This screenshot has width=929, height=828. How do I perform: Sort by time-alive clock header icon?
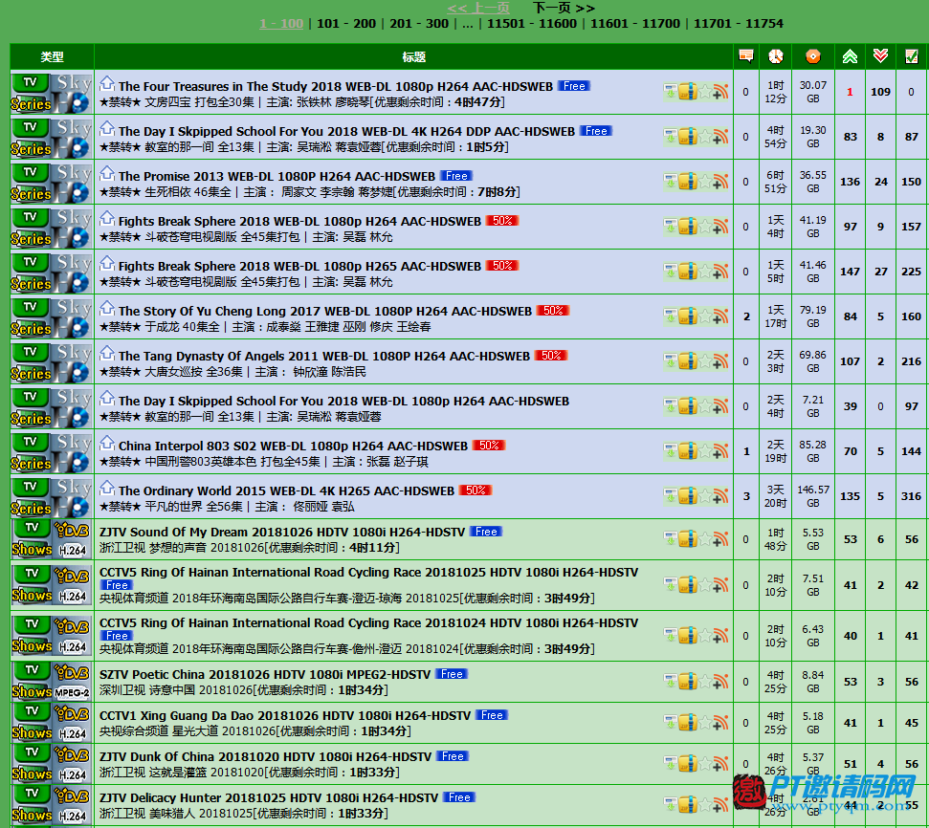(x=776, y=56)
